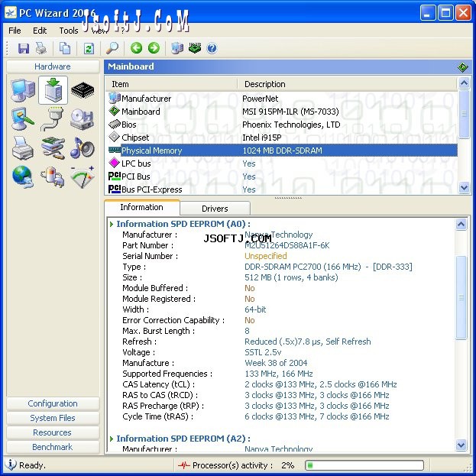Switch to the Information tab
Viewport: 476px width, 476px height.
(142, 207)
